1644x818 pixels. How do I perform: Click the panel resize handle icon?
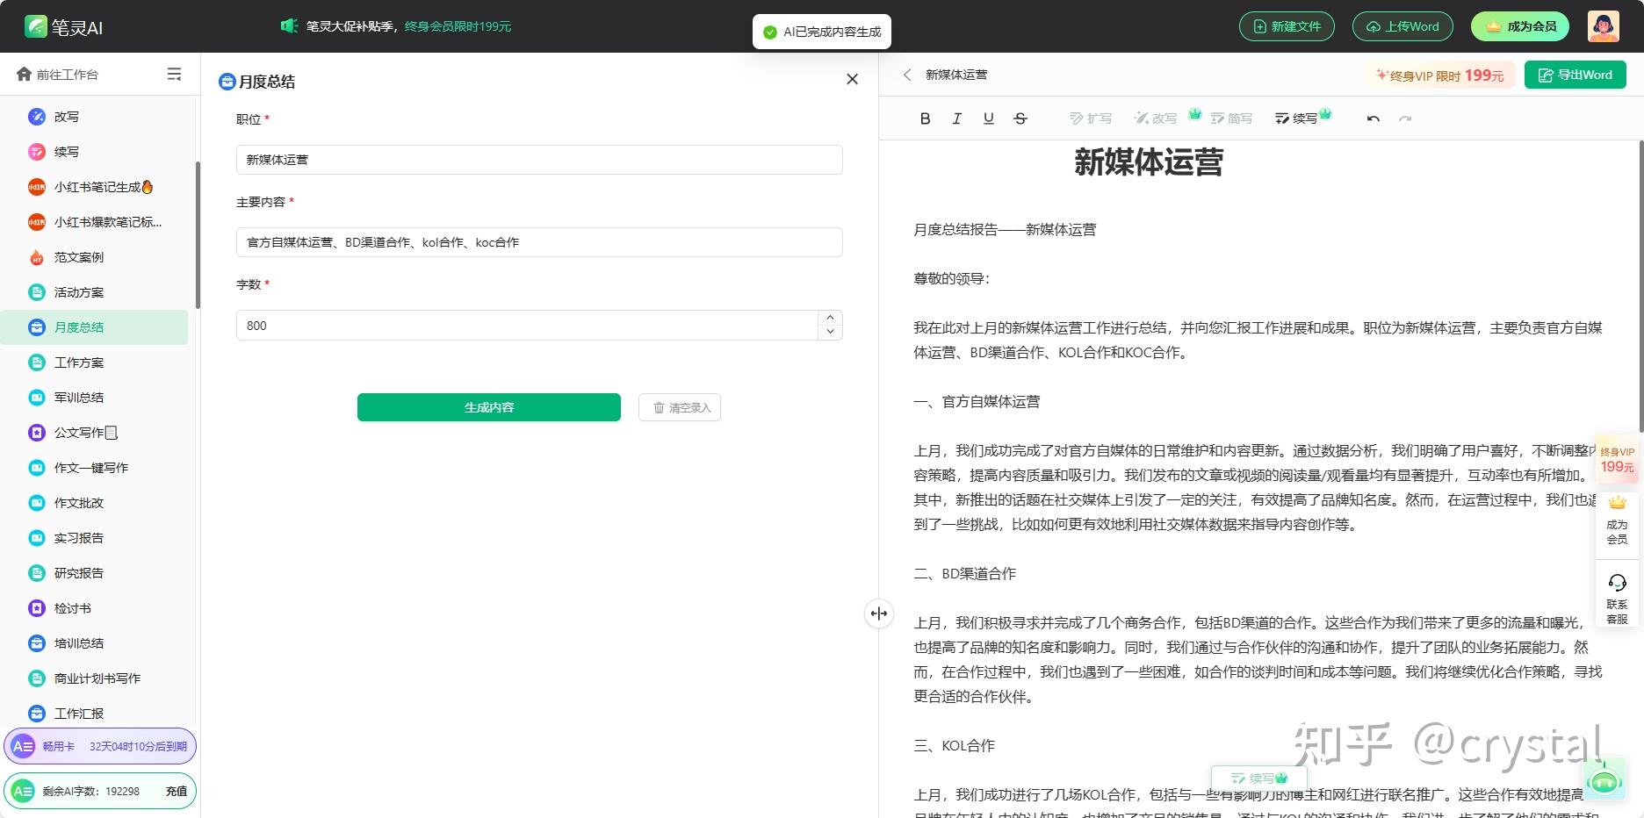pos(879,613)
